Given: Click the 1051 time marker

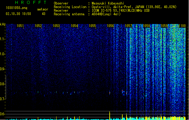Looking at the screenshot, I should (x=20, y=26).
